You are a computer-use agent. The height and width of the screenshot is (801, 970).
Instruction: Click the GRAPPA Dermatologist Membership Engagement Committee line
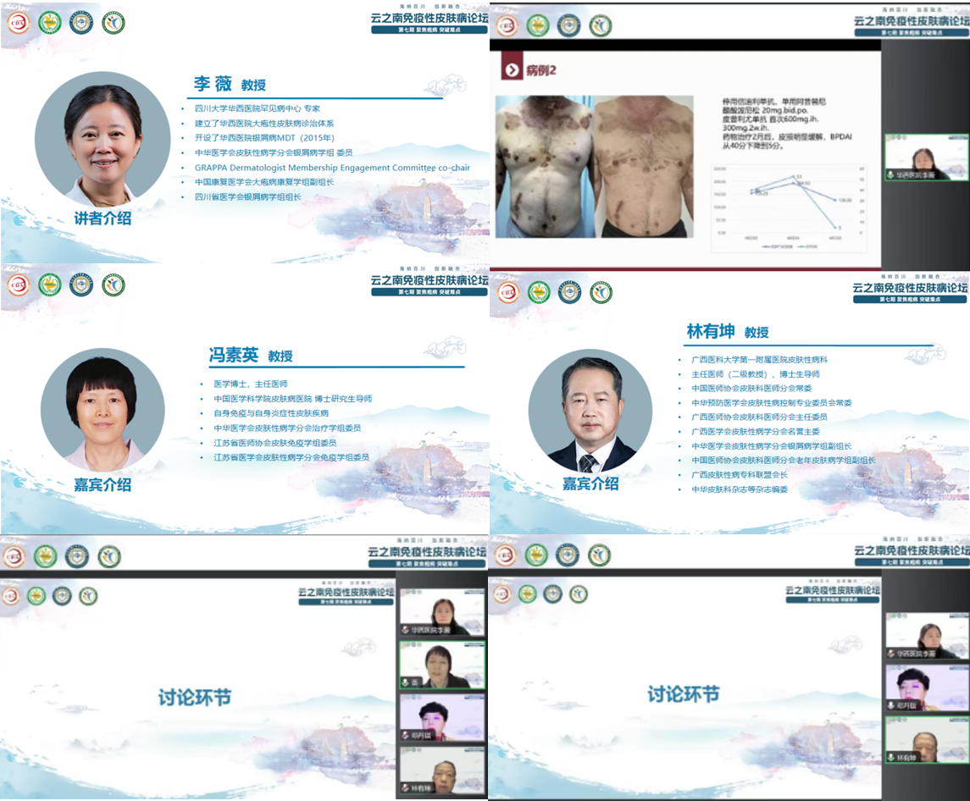point(332,168)
